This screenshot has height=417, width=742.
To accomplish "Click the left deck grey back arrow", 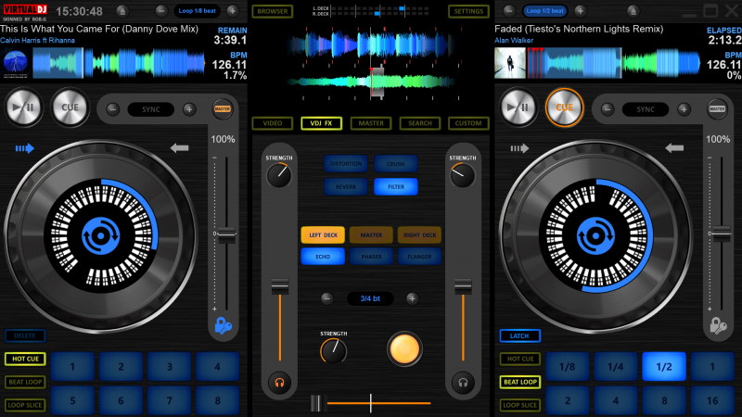I will [179, 148].
